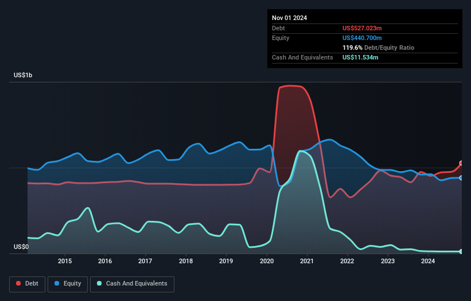Toggle the Equity series in the legend
This screenshot has height=301, width=471.
pyautogui.click(x=68, y=284)
